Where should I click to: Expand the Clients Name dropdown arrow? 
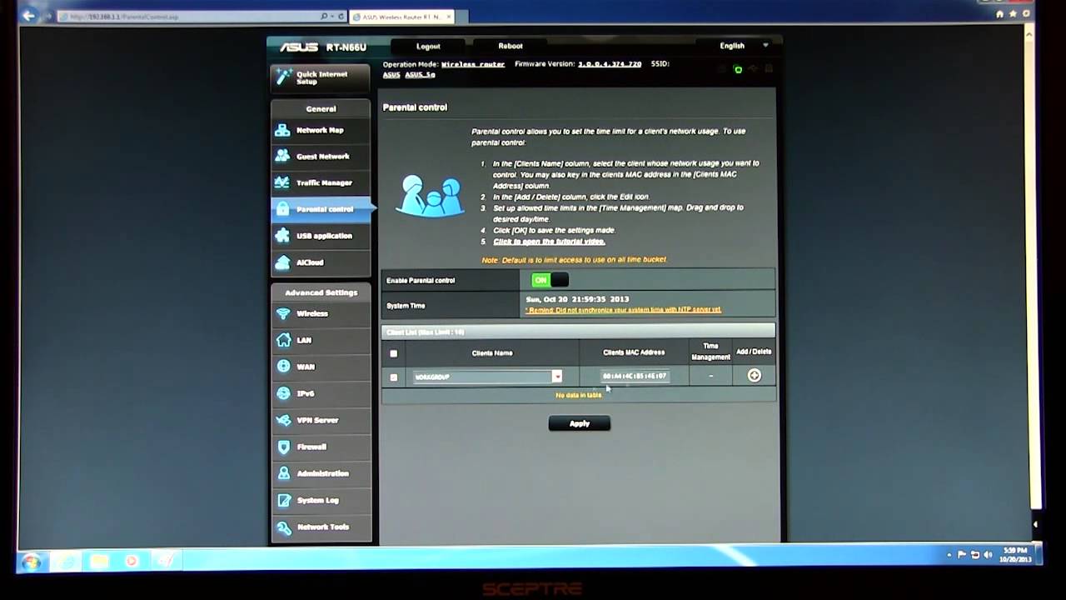click(557, 377)
